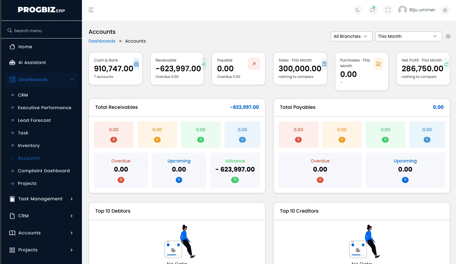Open Complaint Dashboard item
Screen dimensions: 456x264
tap(44, 171)
